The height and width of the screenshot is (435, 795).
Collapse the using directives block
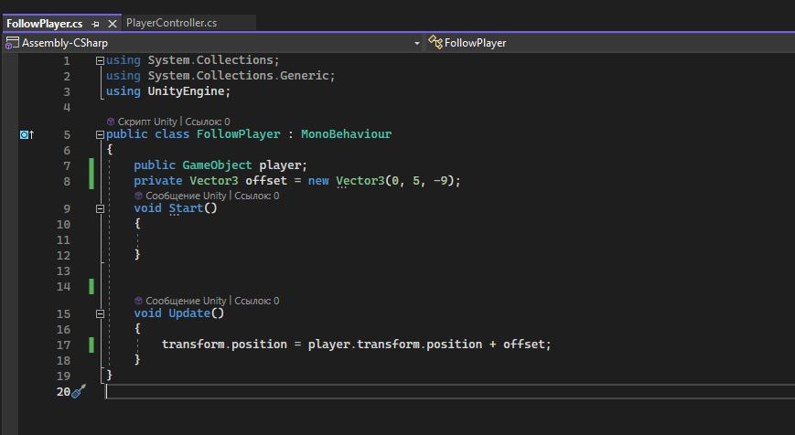[100, 60]
